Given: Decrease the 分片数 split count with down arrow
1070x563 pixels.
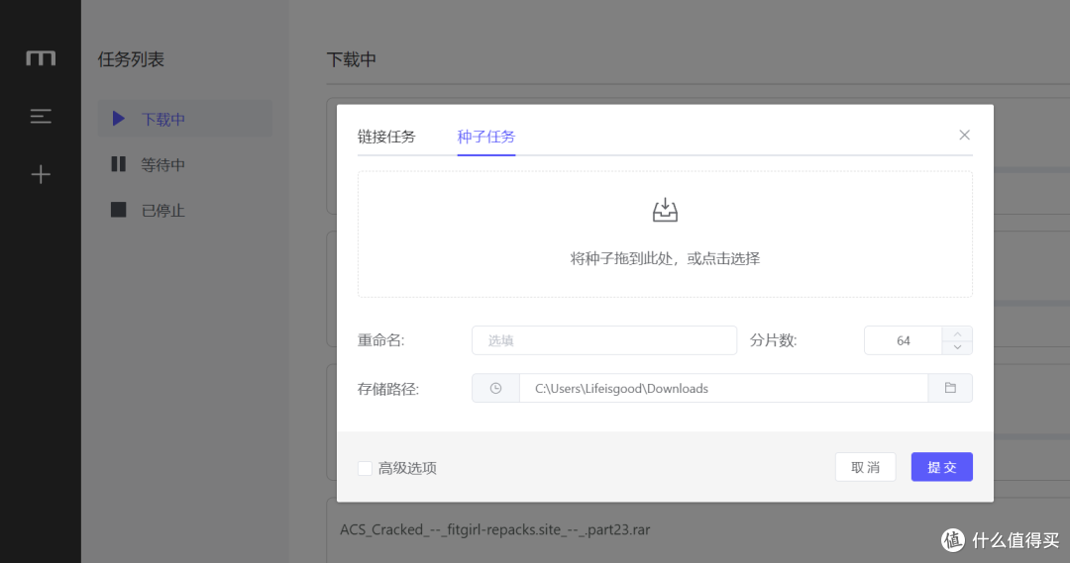Looking at the screenshot, I should click(x=957, y=347).
